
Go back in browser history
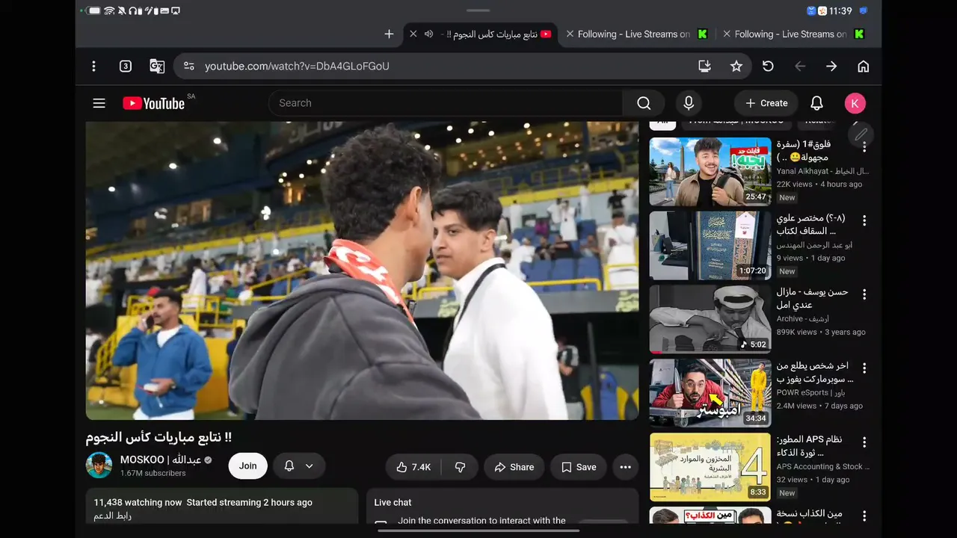(800, 67)
